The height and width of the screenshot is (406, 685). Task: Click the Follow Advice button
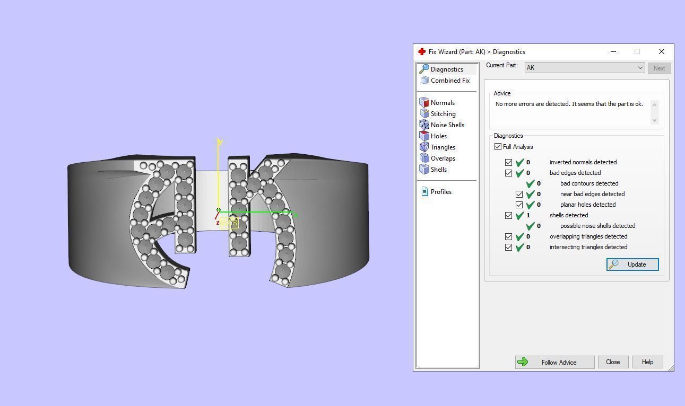[554, 362]
